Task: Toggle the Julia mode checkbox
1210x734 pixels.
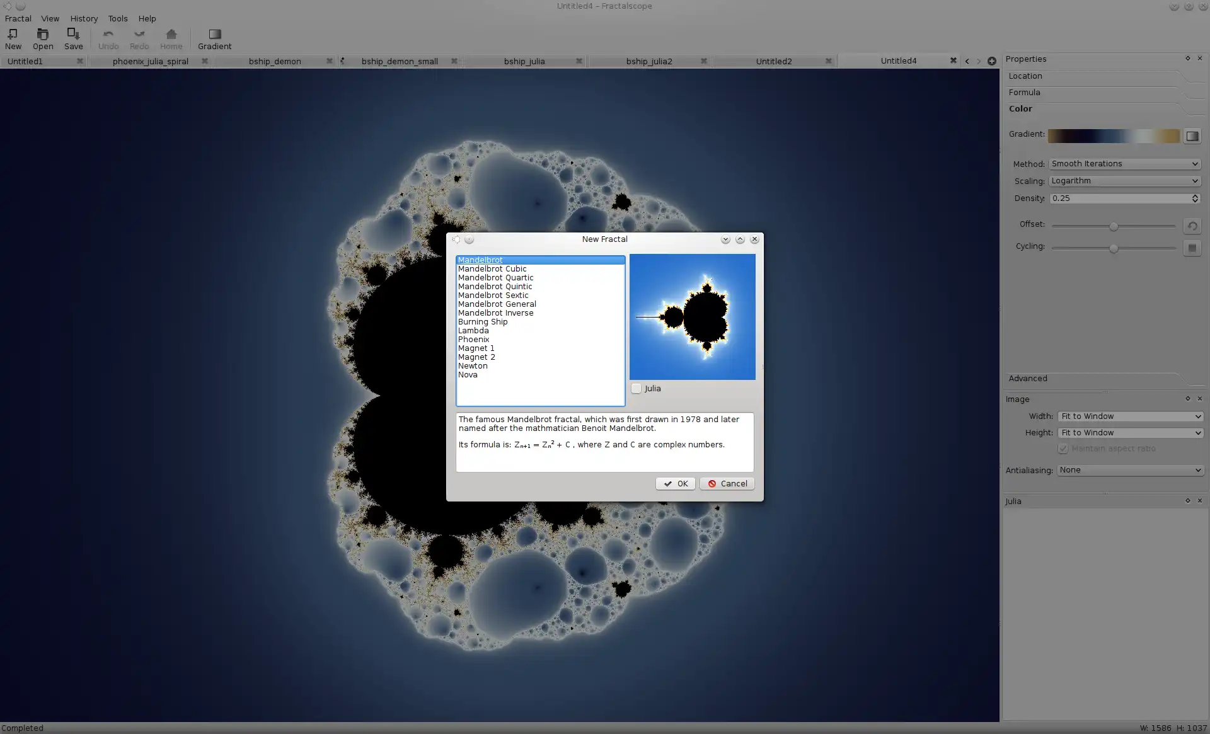Action: (x=636, y=388)
